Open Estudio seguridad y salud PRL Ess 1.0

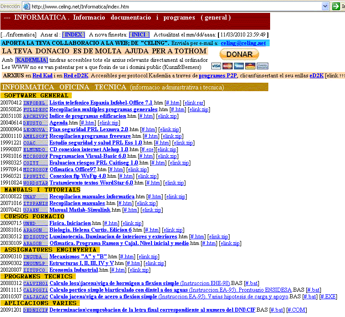[x=95, y=143]
